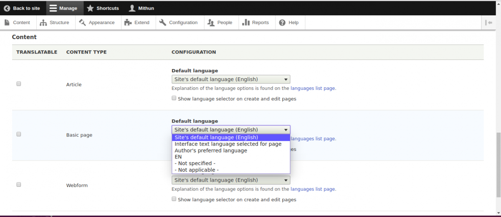This screenshot has width=501, height=217.
Task: Click the Back to site arrow icon
Action: click(x=7, y=8)
